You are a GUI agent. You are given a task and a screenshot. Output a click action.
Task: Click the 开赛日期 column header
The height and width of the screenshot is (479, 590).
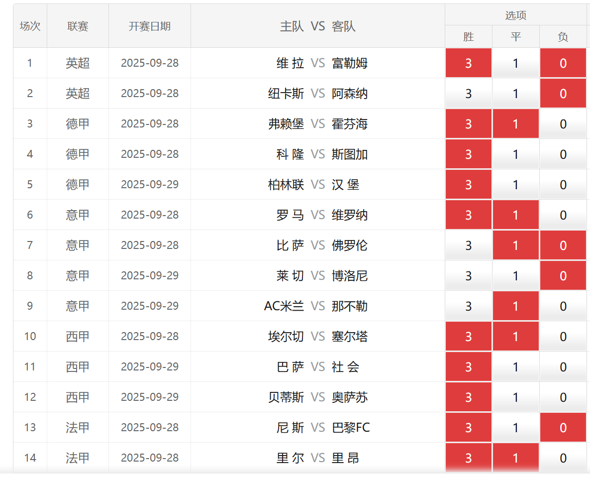tap(149, 26)
